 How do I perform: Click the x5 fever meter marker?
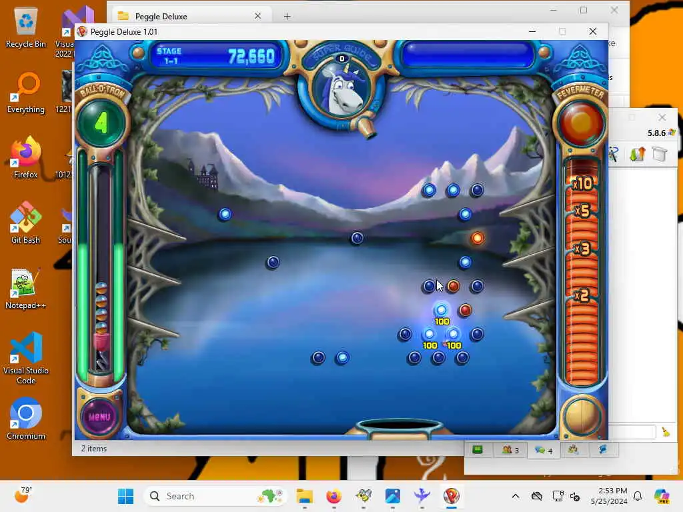582,211
